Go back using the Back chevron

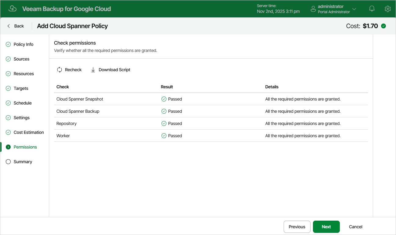(9, 26)
